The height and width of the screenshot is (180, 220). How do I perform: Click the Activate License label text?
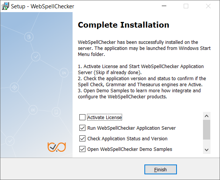pos(105,117)
